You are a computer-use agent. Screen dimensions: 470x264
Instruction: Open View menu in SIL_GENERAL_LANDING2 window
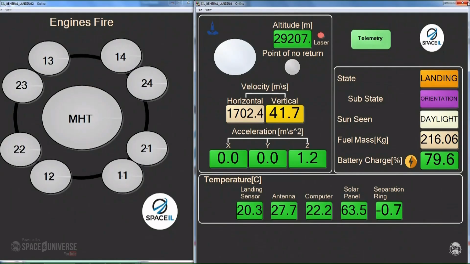tap(8, 10)
